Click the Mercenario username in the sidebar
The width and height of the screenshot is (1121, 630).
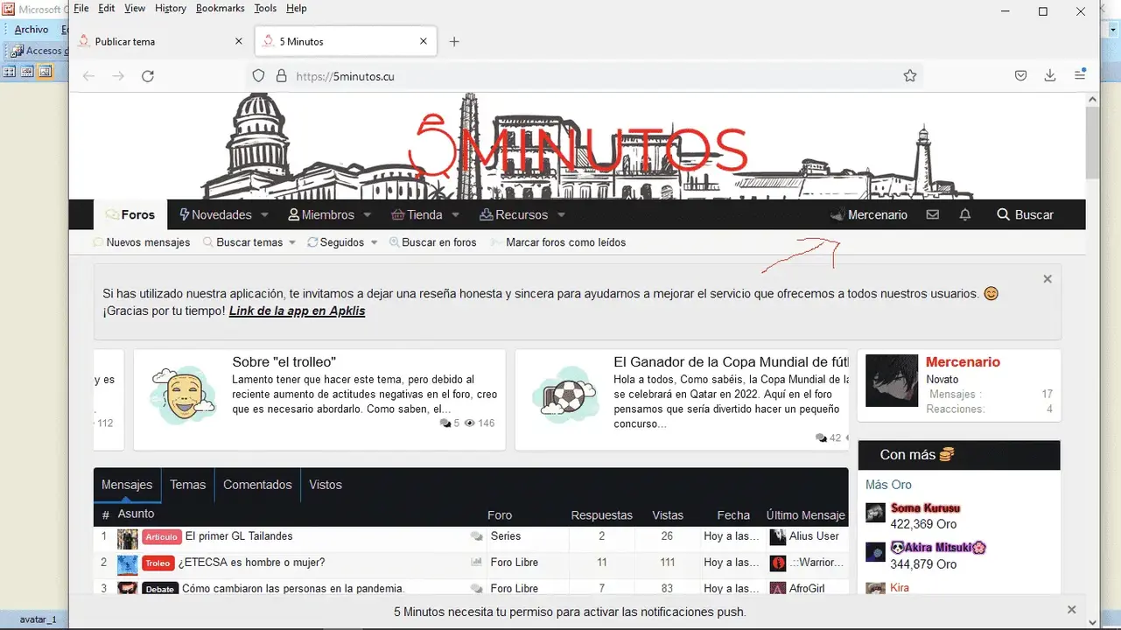click(x=963, y=362)
